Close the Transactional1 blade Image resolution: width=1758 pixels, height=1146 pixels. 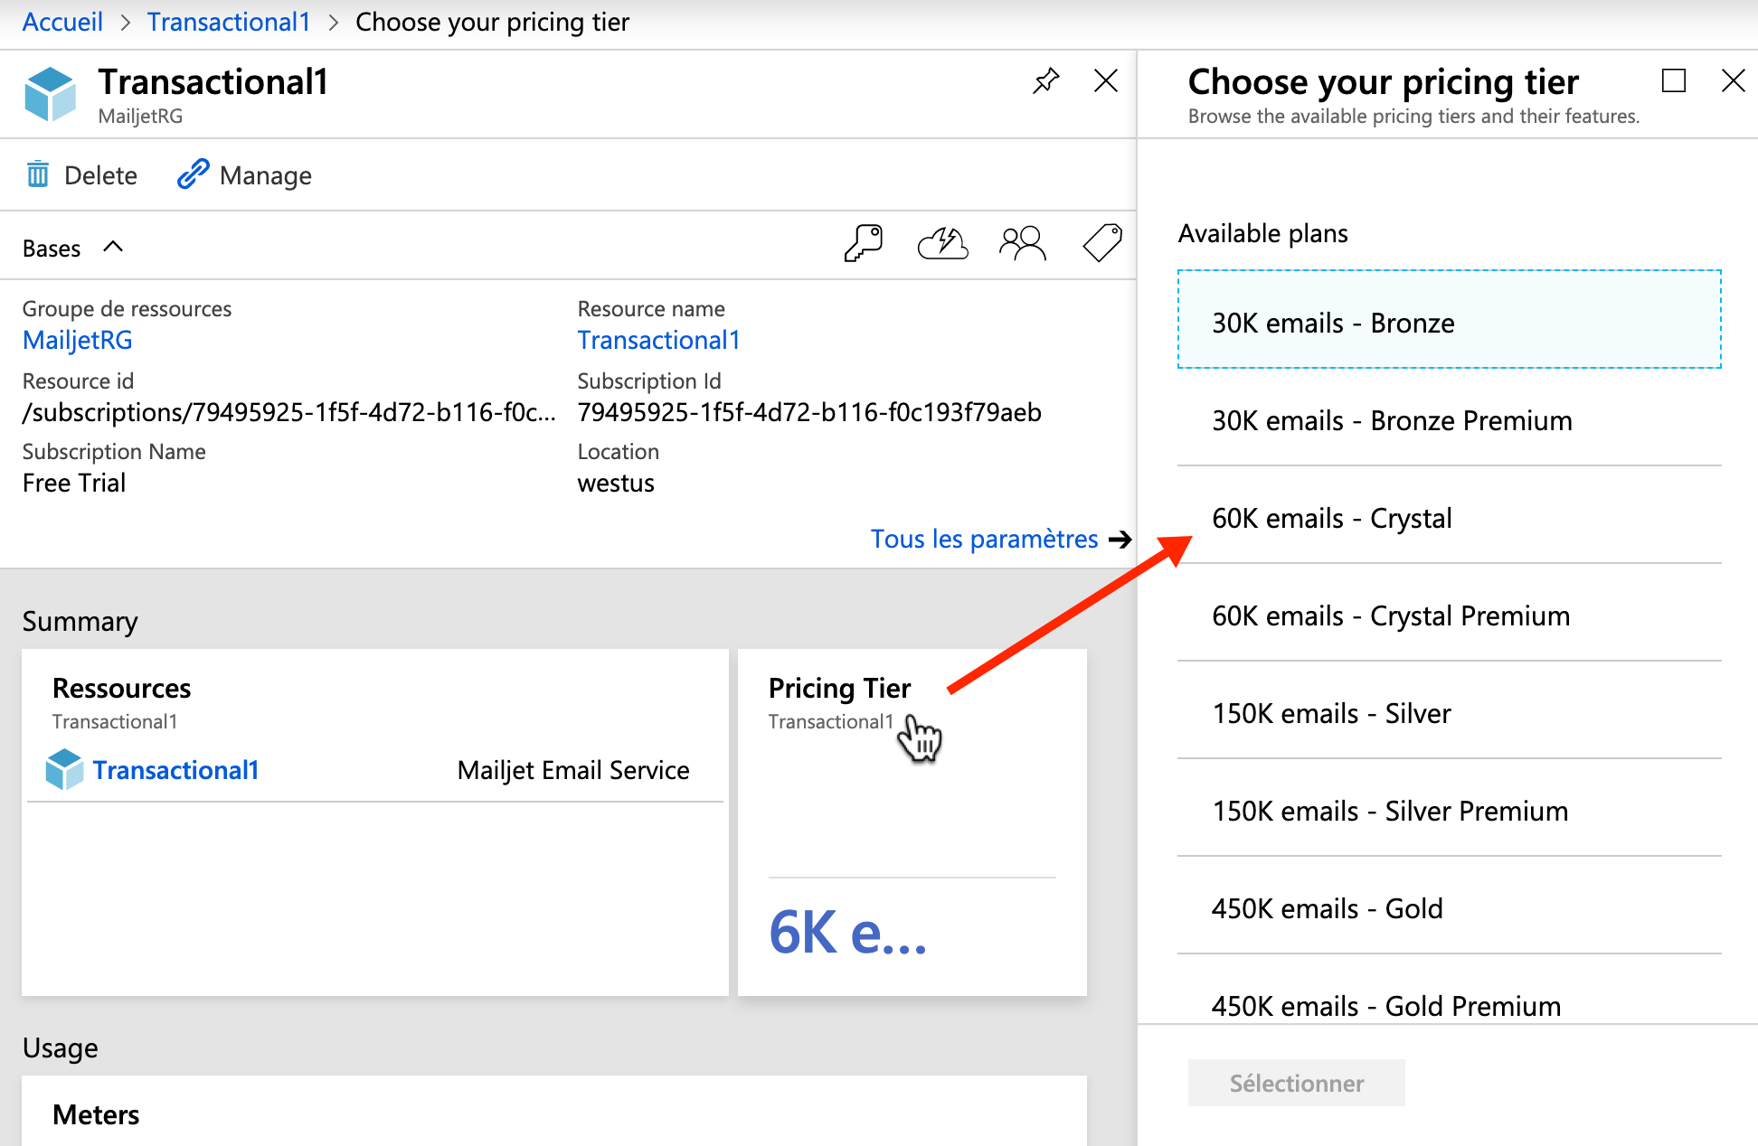click(1105, 81)
